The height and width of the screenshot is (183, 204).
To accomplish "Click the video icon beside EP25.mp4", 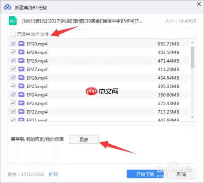I will pyautogui.click(x=21, y=86).
